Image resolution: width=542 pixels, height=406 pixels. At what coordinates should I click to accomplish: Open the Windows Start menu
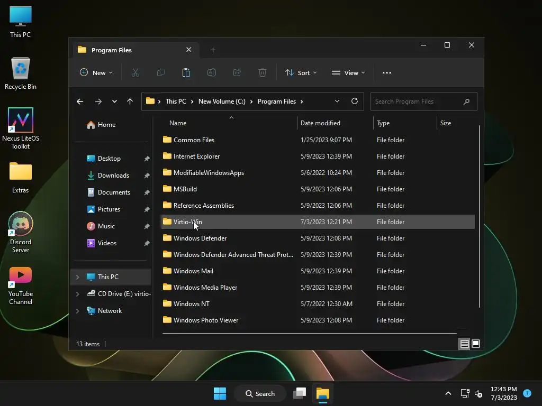[220, 393]
